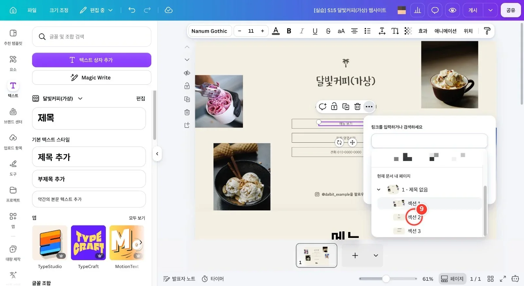The height and width of the screenshot is (286, 524).
Task: Add 부제목 추가 subheading text
Action: coord(89,179)
